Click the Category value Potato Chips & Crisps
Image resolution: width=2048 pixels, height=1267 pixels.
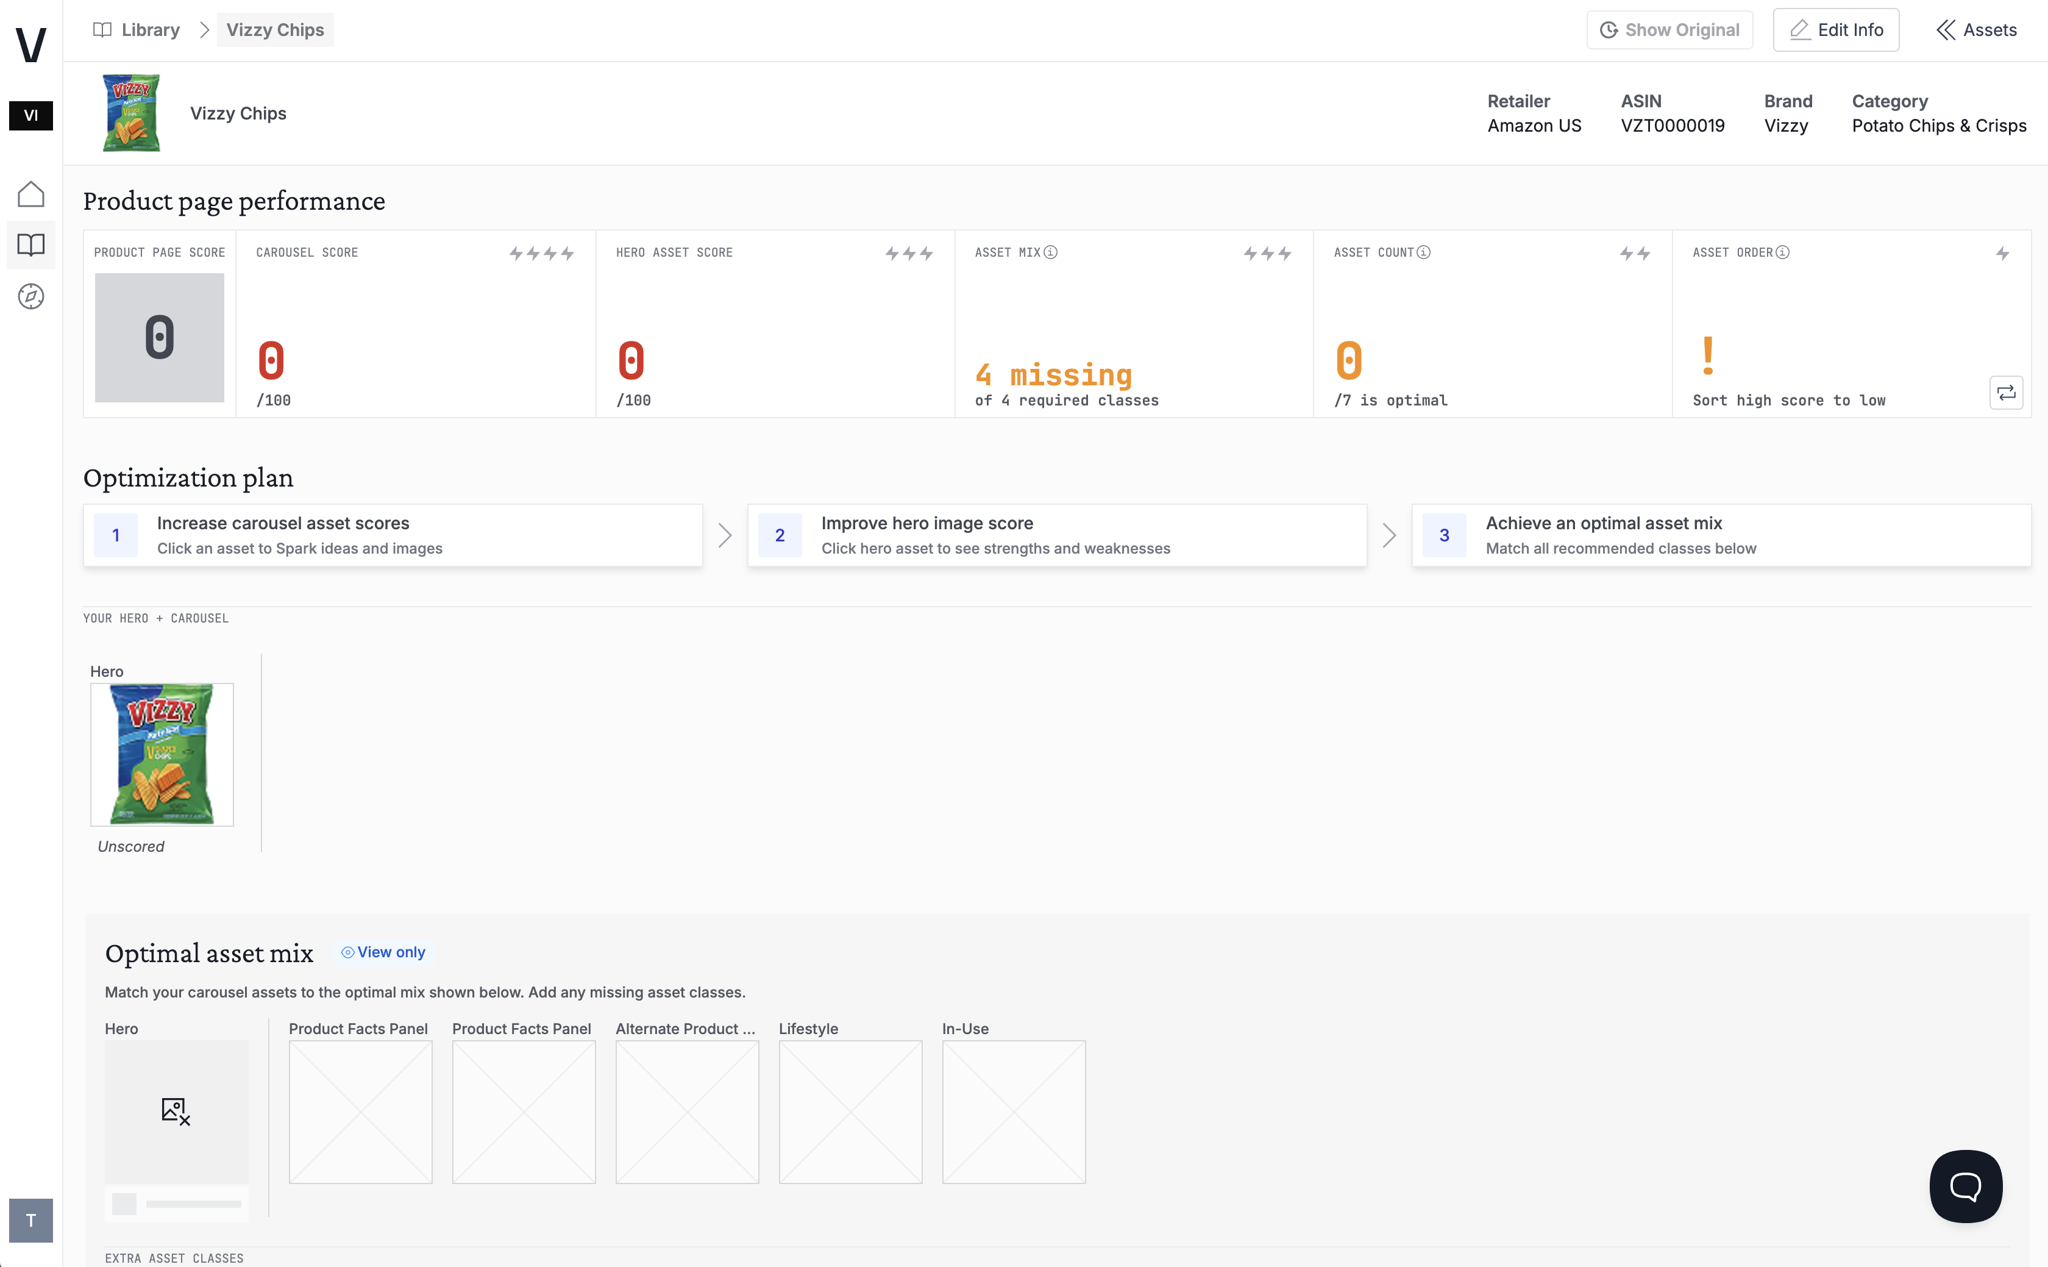(1939, 126)
